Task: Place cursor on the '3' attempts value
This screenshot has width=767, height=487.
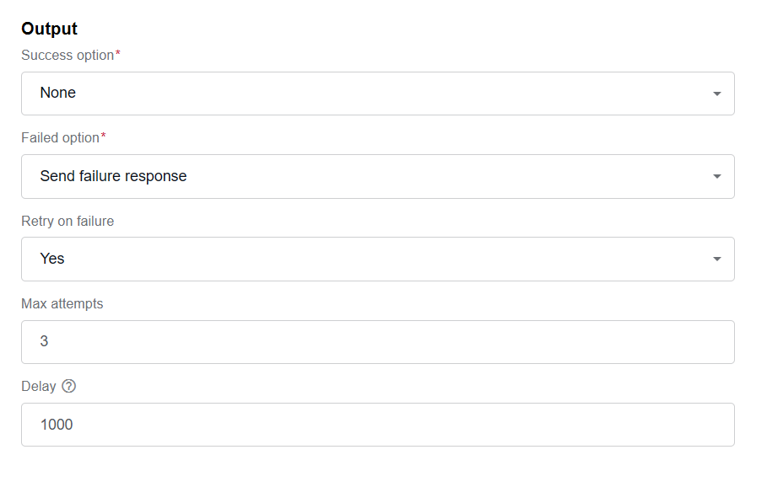Action: 44,341
